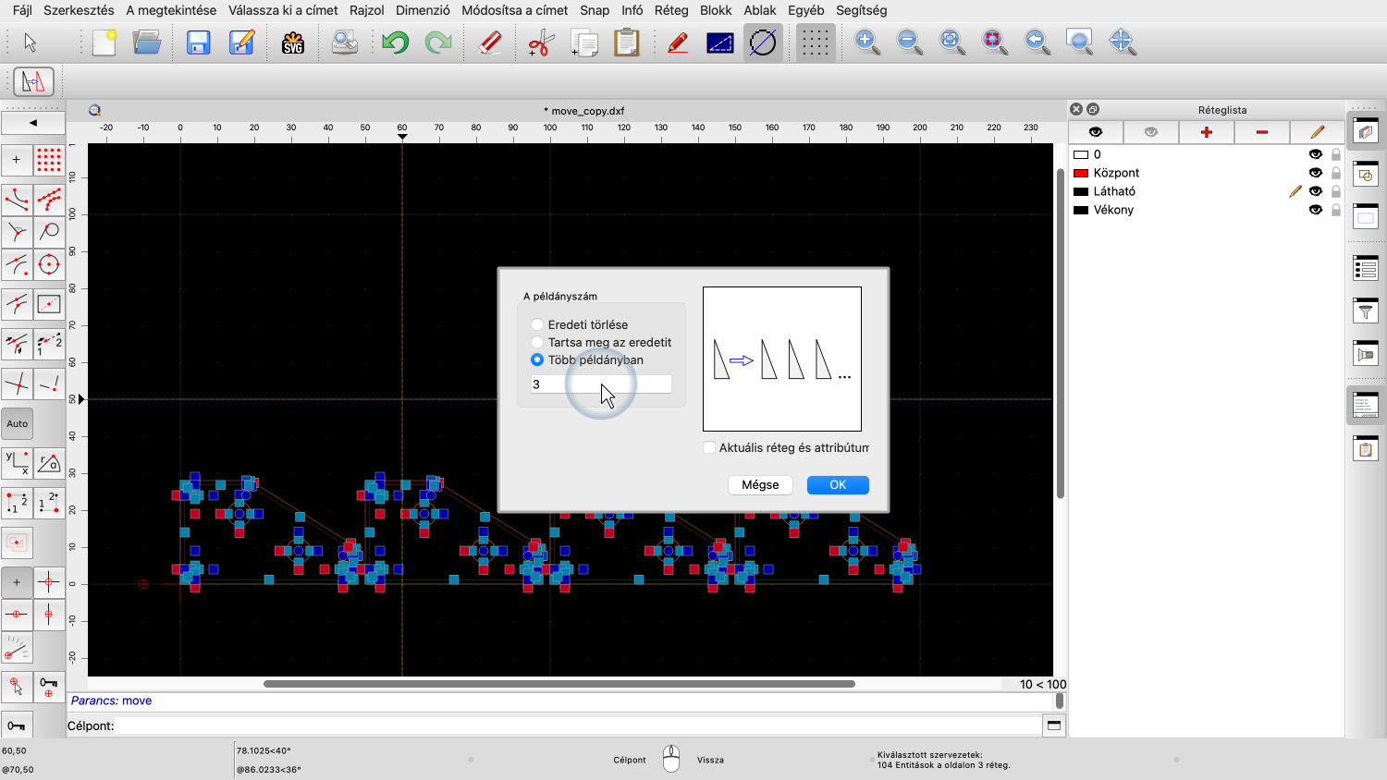Open the Réteg menu

[670, 10]
